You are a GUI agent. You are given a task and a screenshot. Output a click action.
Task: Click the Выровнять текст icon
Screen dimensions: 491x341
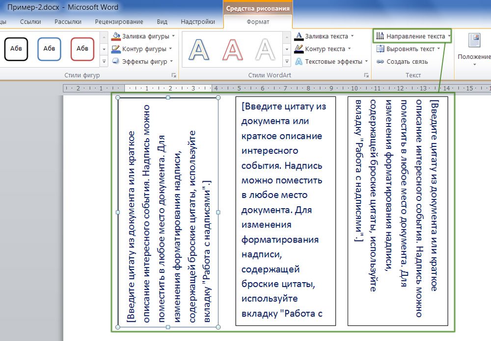pos(380,49)
